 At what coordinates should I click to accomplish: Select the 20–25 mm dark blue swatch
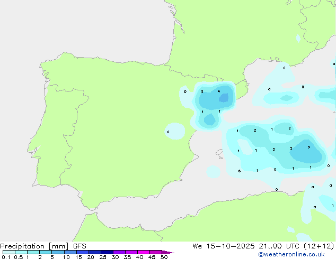[x=94, y=252]
